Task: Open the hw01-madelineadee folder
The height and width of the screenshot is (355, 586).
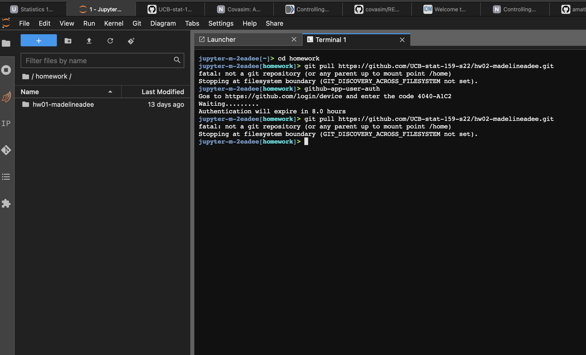Action: pos(63,104)
